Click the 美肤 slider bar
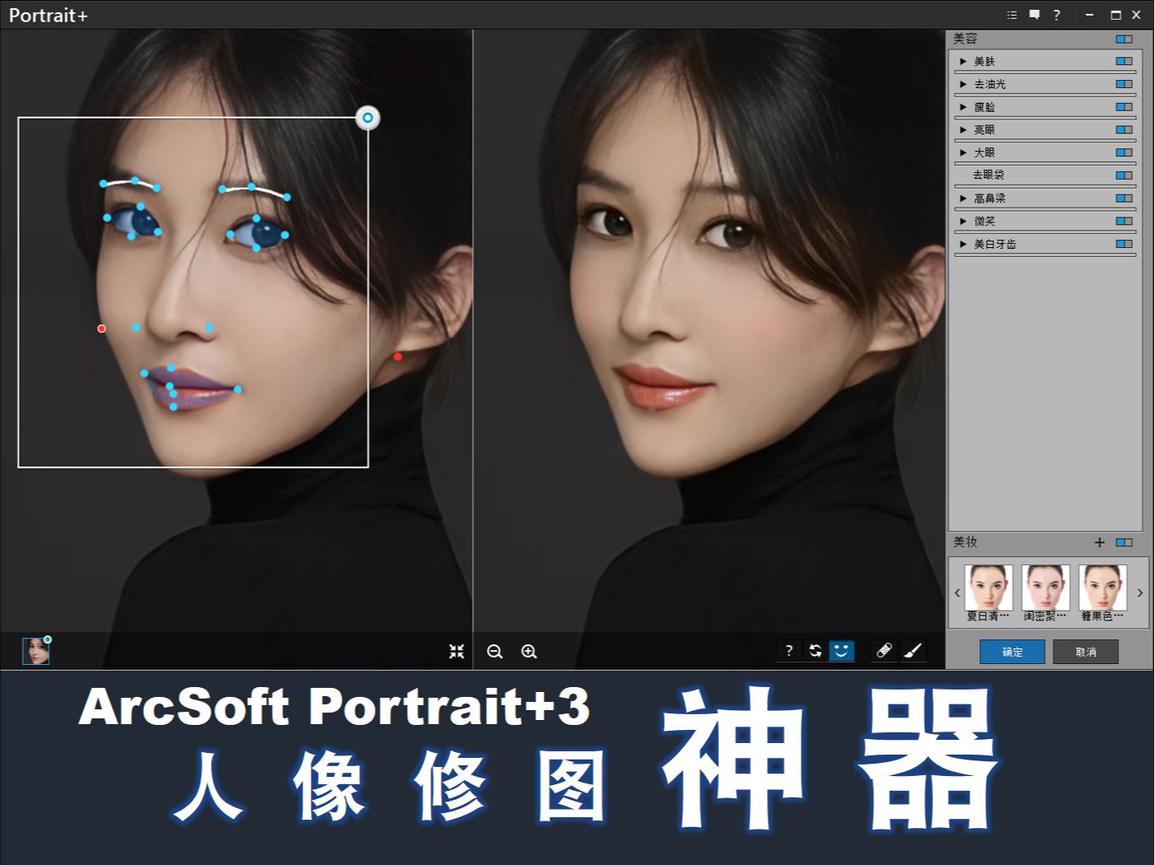1154x865 pixels. tap(1045, 72)
